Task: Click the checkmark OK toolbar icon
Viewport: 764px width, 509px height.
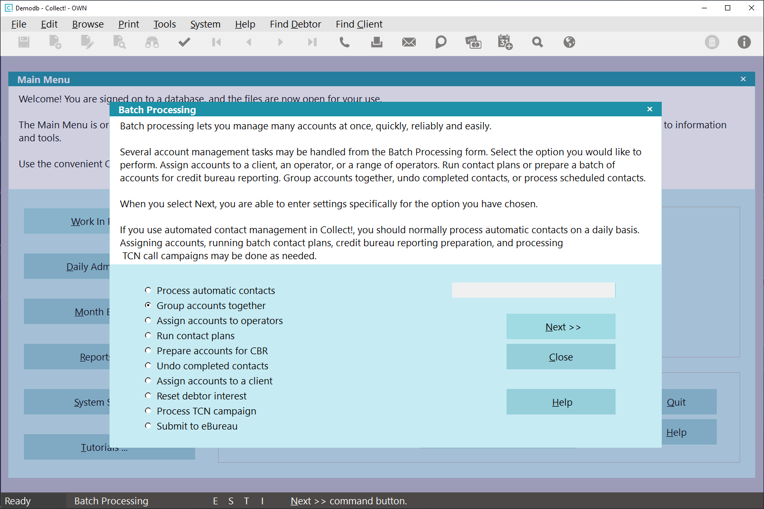Action: click(184, 42)
